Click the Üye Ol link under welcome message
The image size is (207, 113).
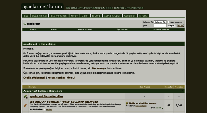click(x=71, y=78)
